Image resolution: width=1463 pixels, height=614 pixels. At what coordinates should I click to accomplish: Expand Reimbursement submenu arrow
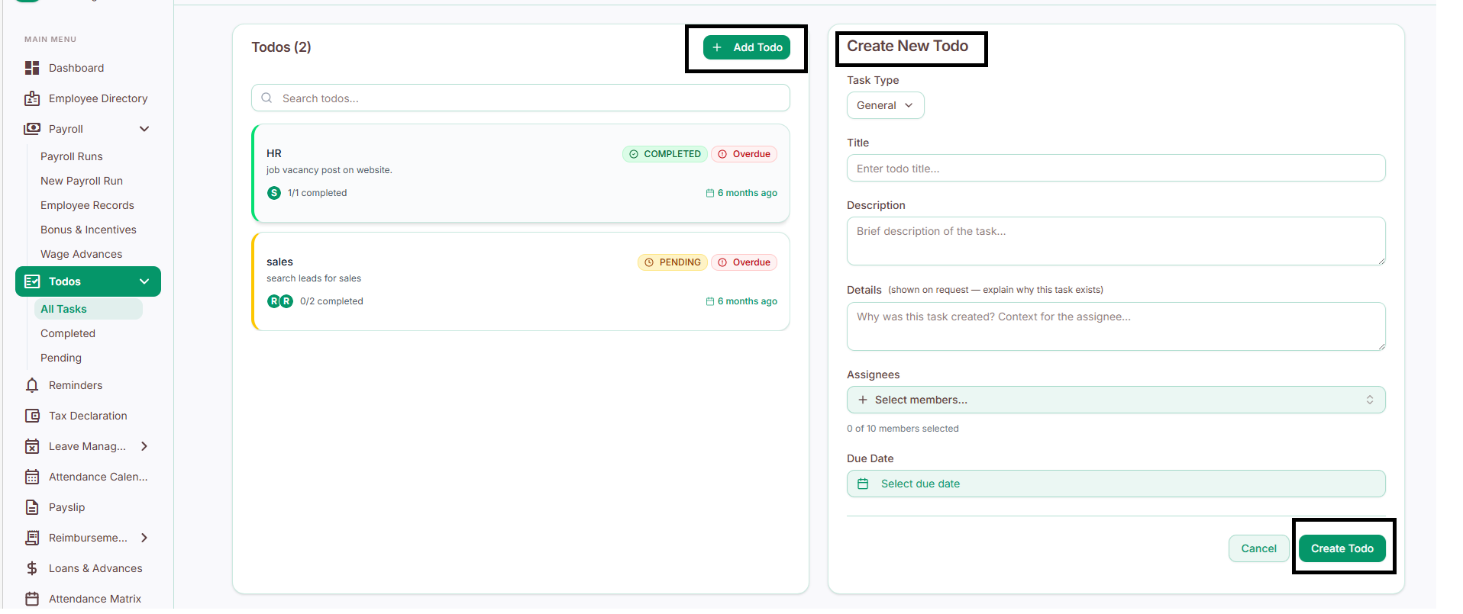coord(144,538)
